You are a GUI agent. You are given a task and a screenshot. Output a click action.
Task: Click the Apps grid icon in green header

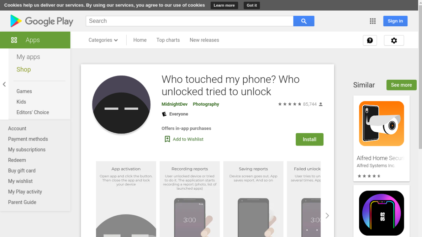(x=14, y=40)
